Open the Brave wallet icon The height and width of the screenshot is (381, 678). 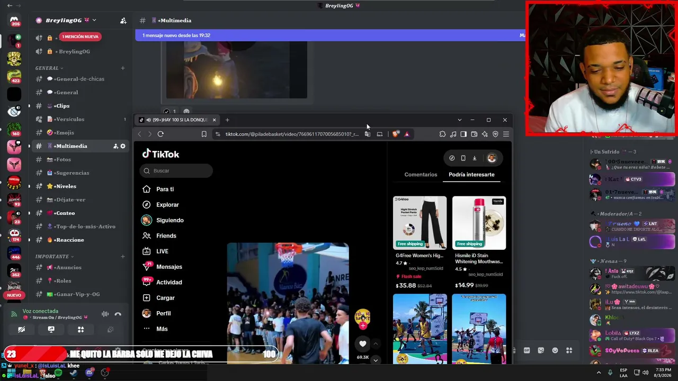[474, 134]
